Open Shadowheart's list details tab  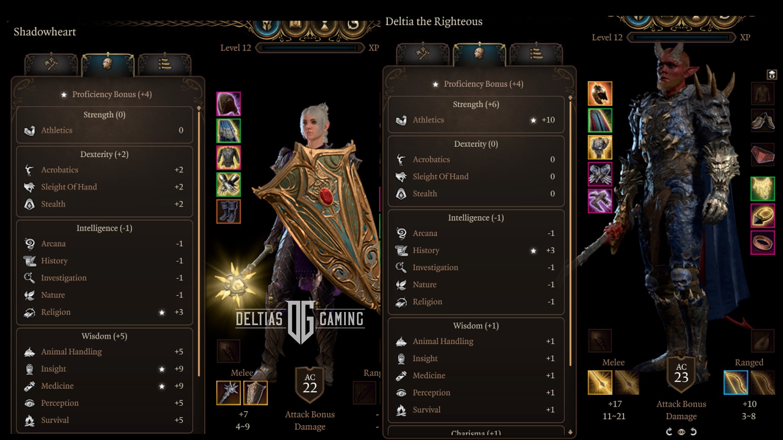[164, 64]
